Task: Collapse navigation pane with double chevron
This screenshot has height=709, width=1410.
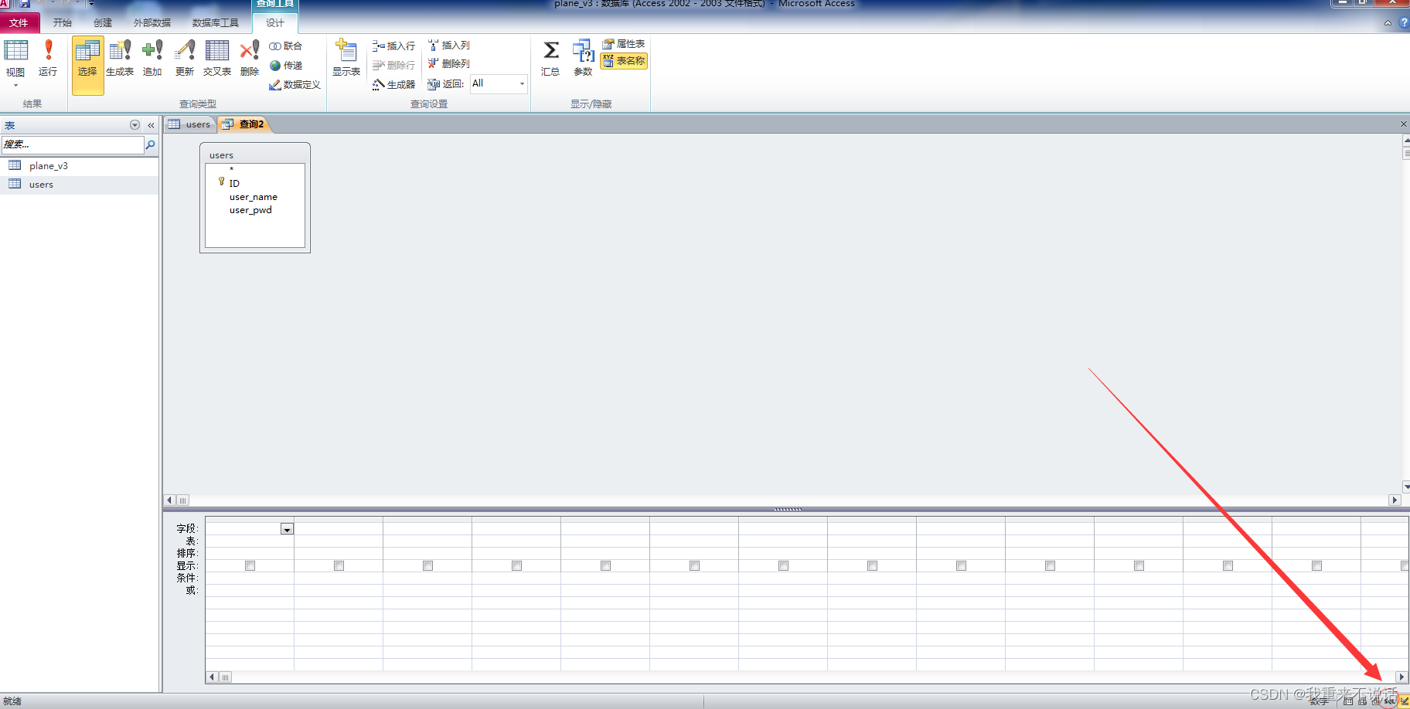Action: coord(151,125)
